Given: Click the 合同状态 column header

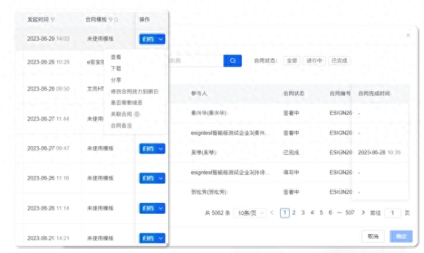Looking at the screenshot, I should click(294, 93).
